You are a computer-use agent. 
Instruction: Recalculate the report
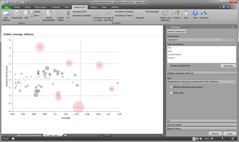click(17, 15)
